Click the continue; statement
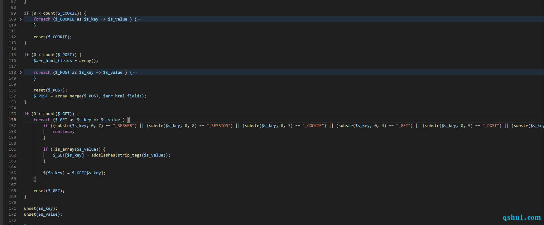This screenshot has height=225, width=544. click(x=64, y=132)
